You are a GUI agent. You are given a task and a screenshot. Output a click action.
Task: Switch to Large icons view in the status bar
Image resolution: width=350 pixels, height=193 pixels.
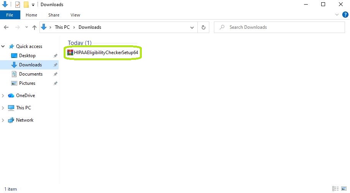tap(344, 189)
